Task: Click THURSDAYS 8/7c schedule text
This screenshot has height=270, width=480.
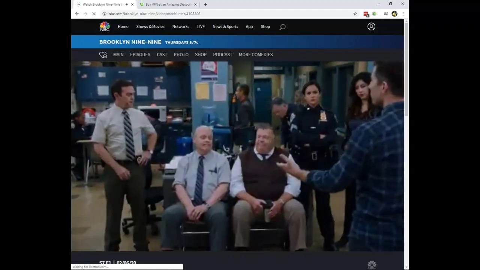Action: (x=182, y=42)
